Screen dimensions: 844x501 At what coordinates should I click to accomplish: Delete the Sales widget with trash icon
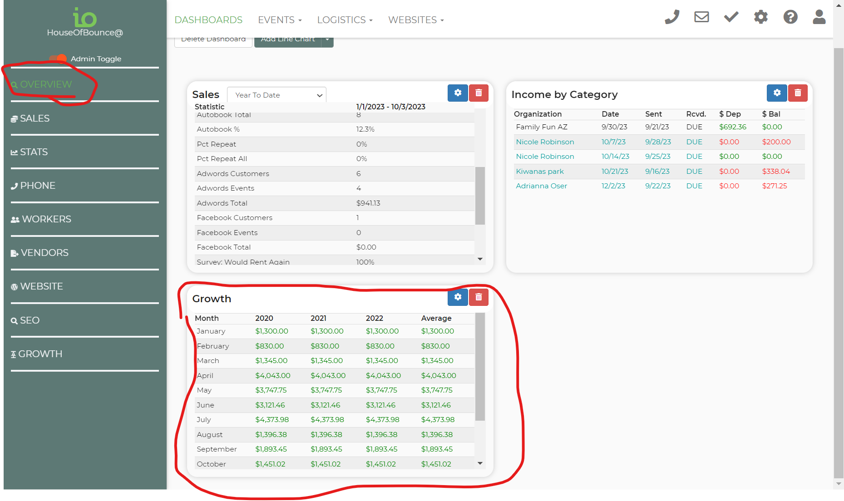[479, 93]
